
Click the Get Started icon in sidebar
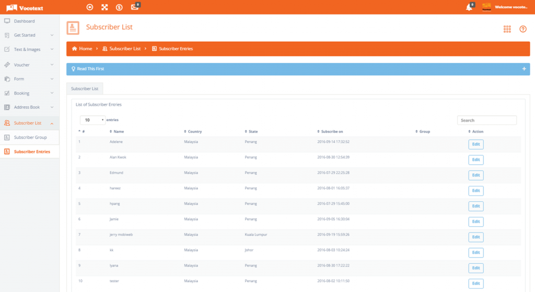7,35
